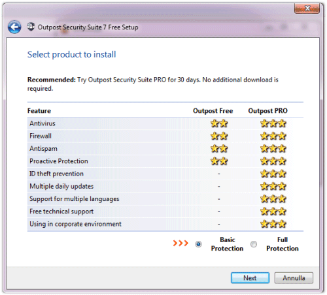
Task: Click the Outpost PRO column header
Action: coord(268,111)
